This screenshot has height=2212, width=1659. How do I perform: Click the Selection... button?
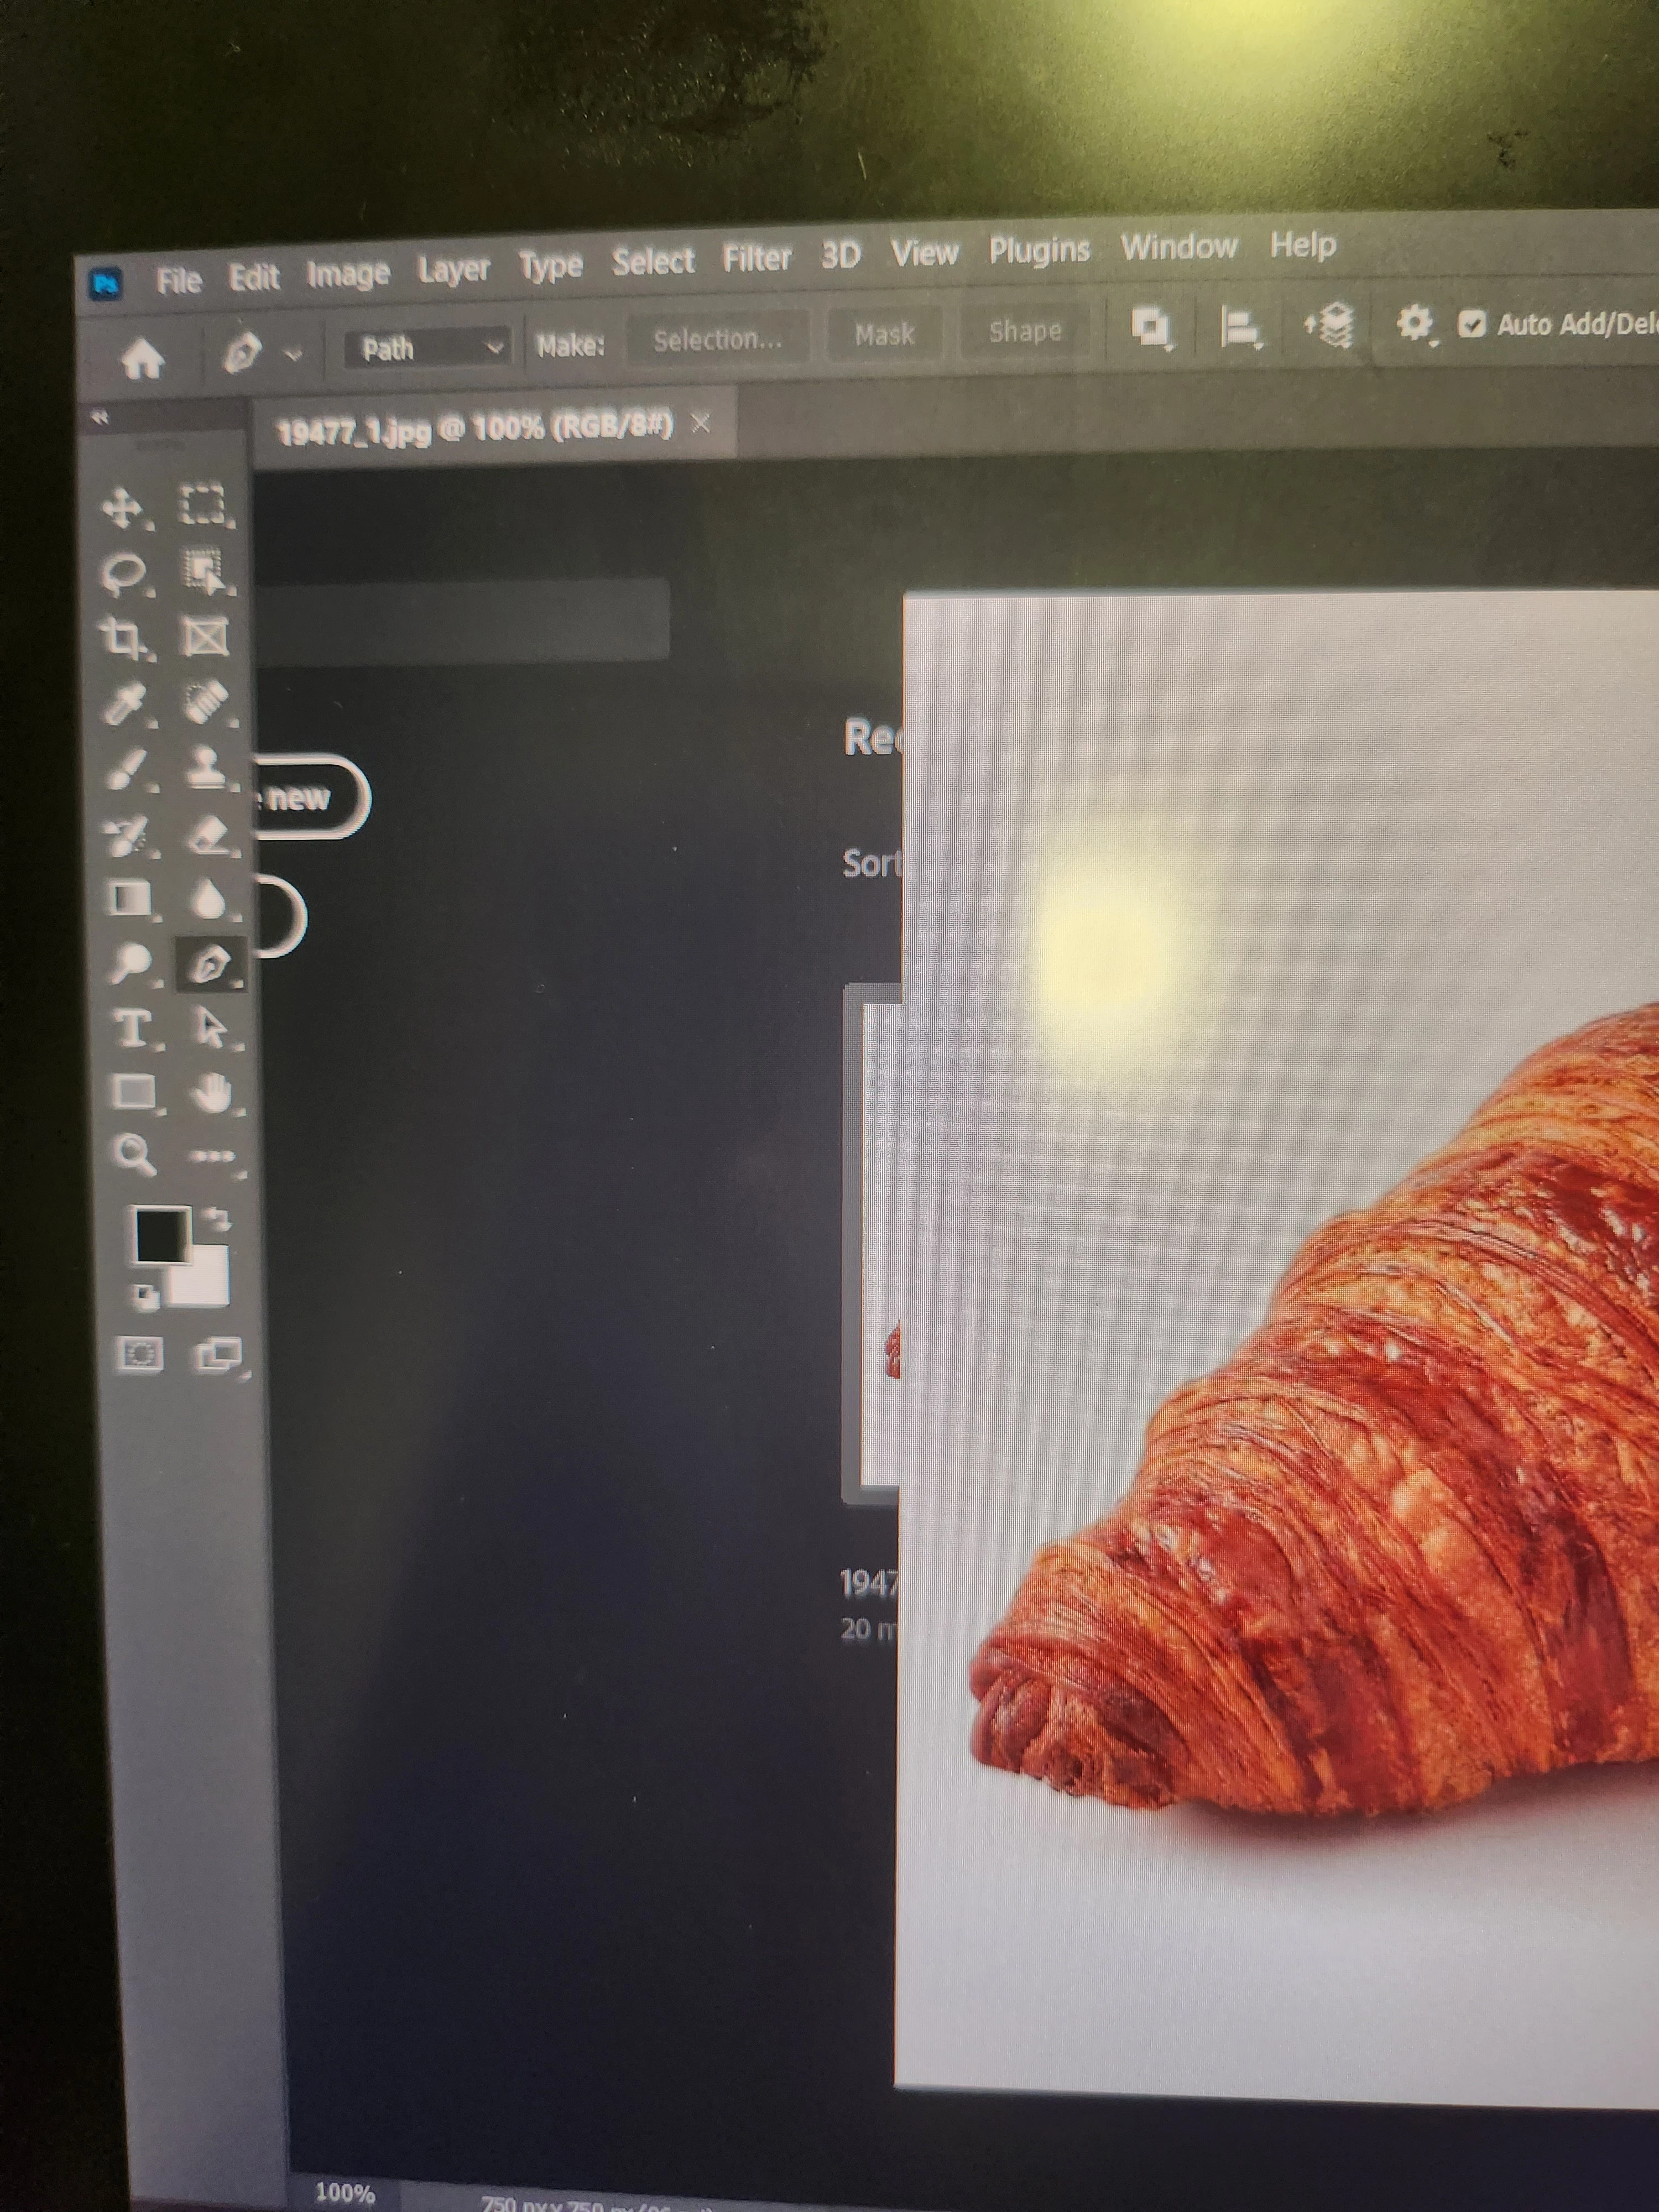pos(717,340)
